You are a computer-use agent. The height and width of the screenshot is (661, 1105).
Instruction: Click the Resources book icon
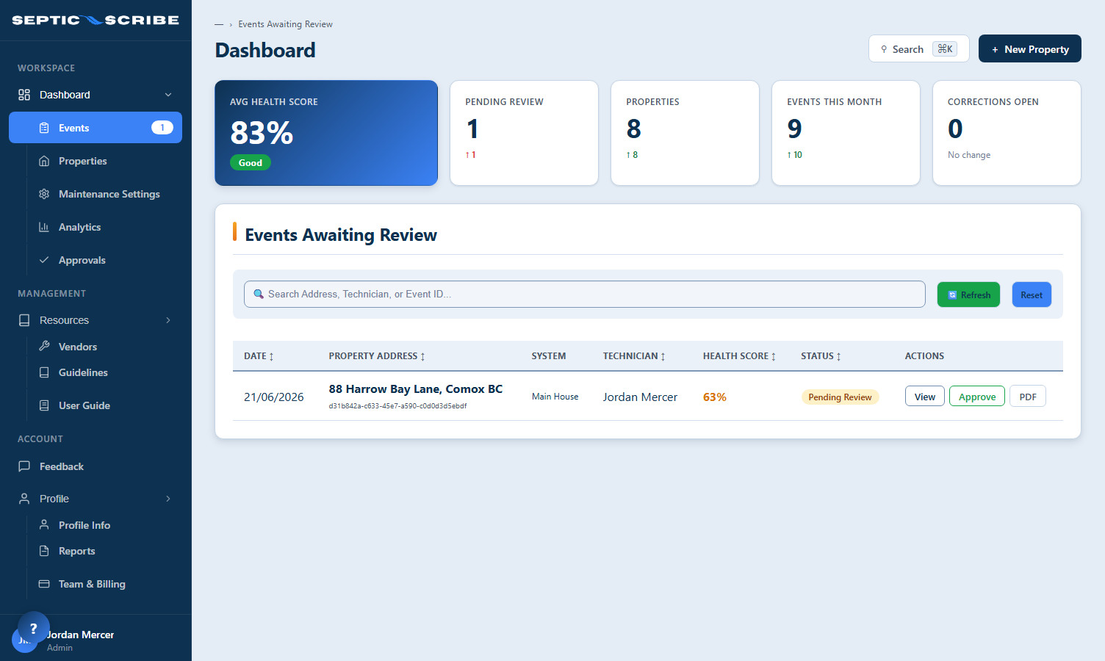point(24,320)
